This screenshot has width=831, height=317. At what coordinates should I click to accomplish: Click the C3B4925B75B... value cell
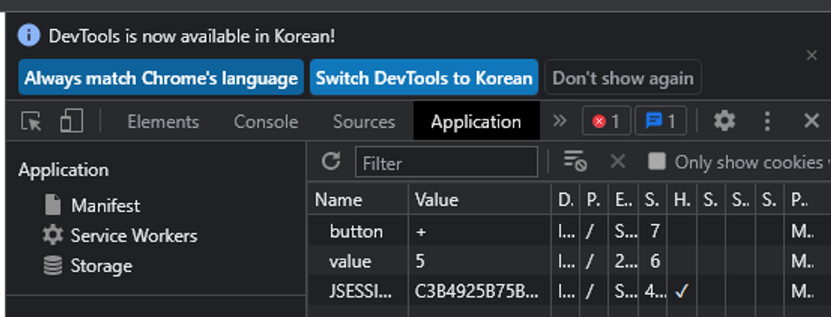click(480, 291)
